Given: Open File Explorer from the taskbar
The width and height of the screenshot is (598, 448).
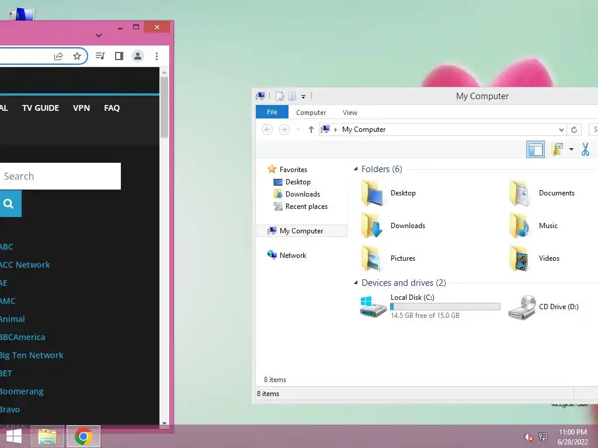Looking at the screenshot, I should (47, 436).
